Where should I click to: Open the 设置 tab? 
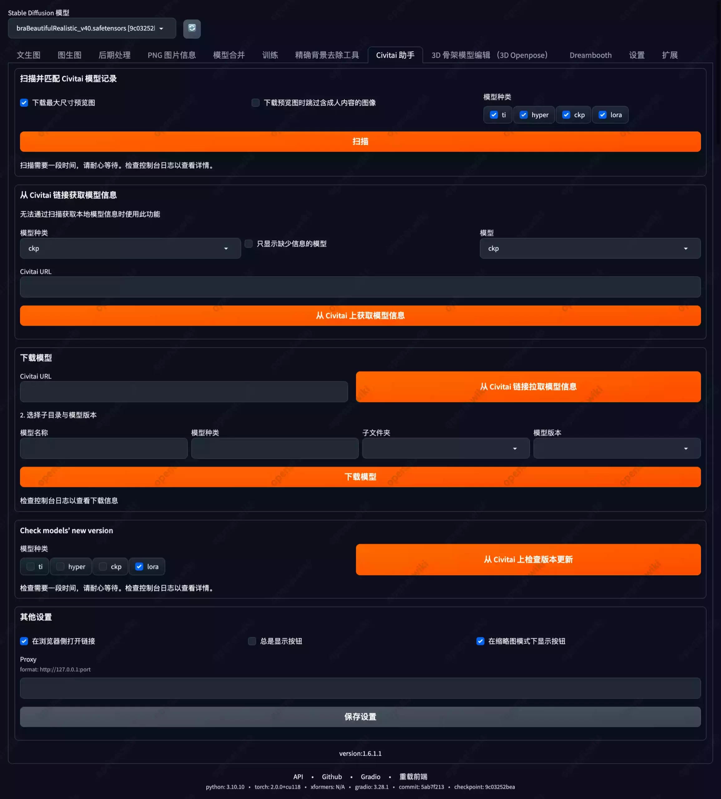[637, 55]
